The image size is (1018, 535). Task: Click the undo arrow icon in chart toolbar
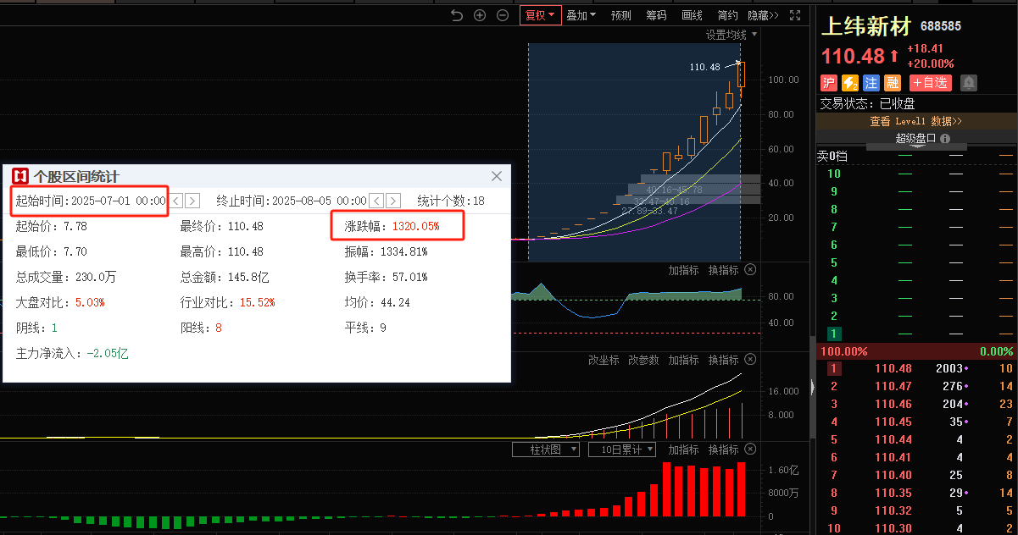coord(457,15)
